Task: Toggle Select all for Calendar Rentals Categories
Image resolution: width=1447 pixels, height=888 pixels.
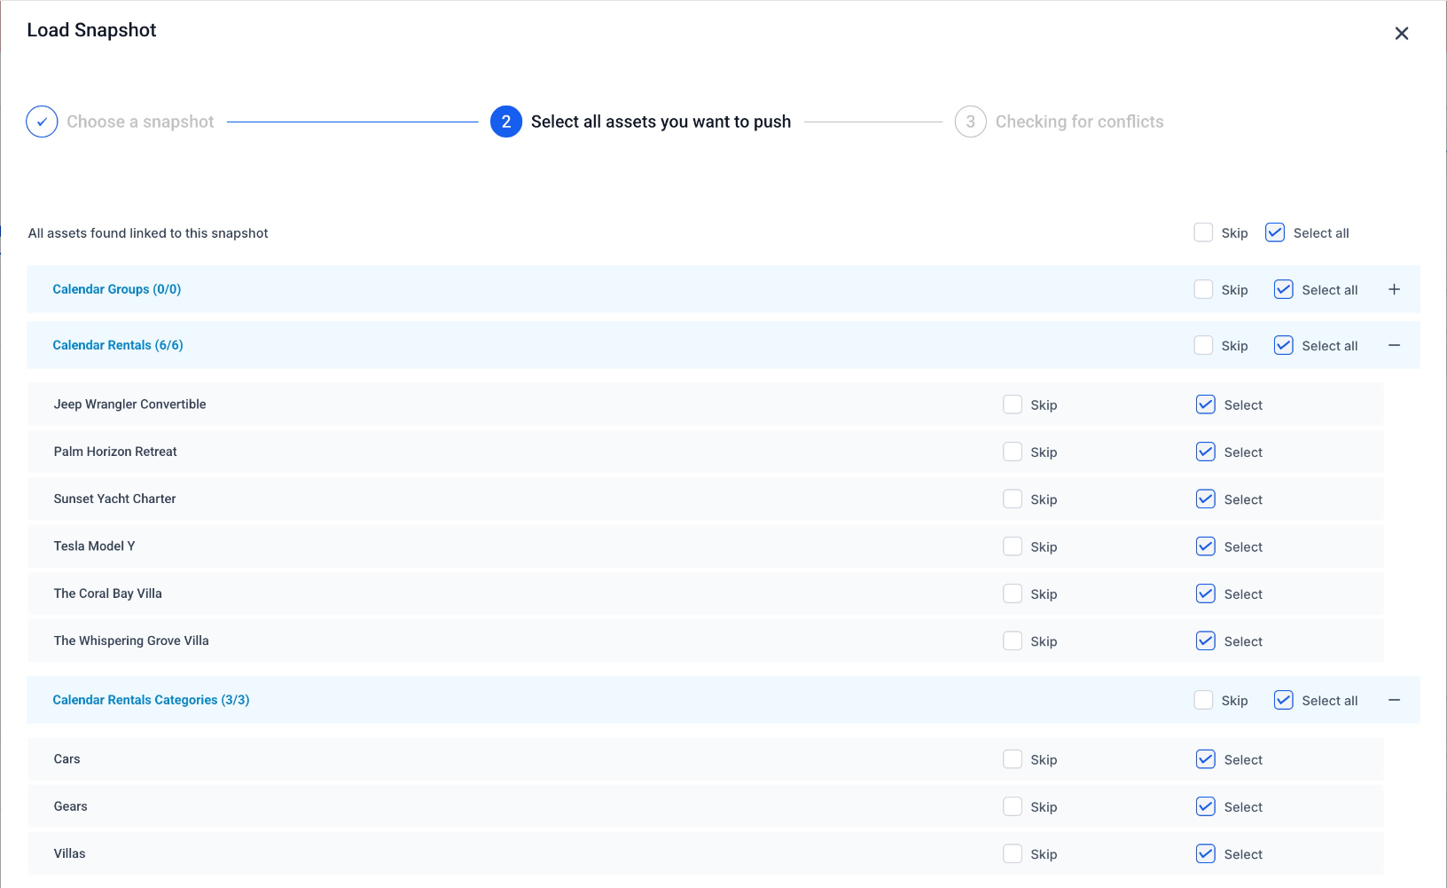Action: (1283, 700)
